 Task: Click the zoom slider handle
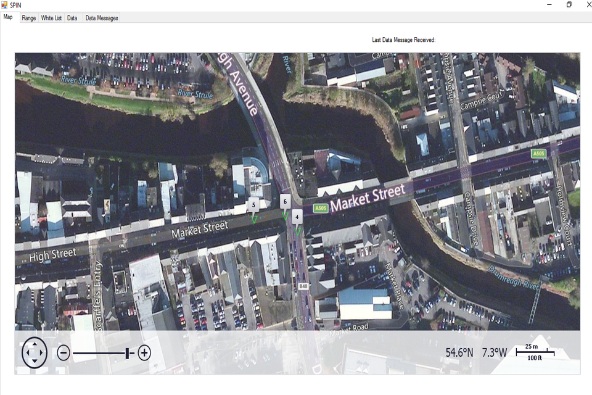tap(128, 353)
